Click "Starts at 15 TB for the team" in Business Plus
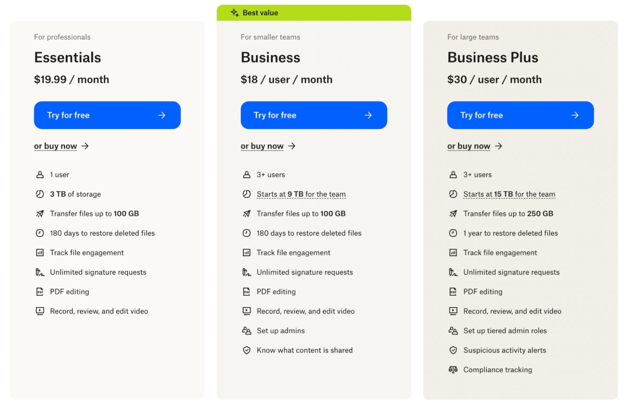The image size is (629, 403). [509, 194]
